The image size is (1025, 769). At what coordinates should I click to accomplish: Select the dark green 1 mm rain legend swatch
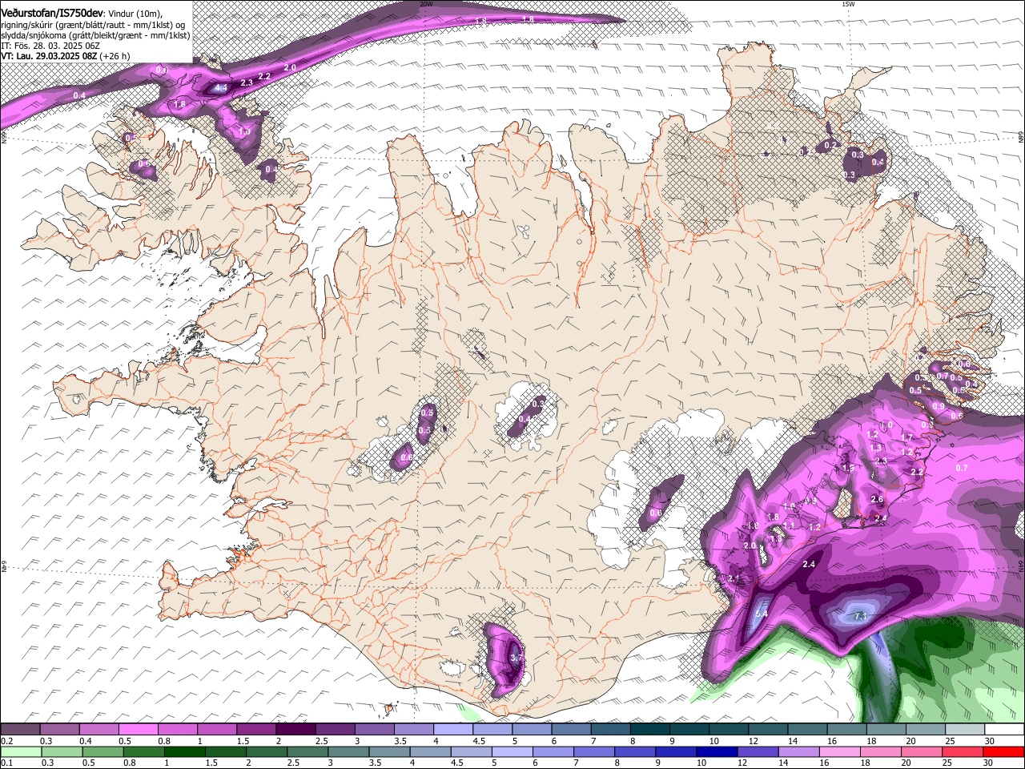point(184,751)
